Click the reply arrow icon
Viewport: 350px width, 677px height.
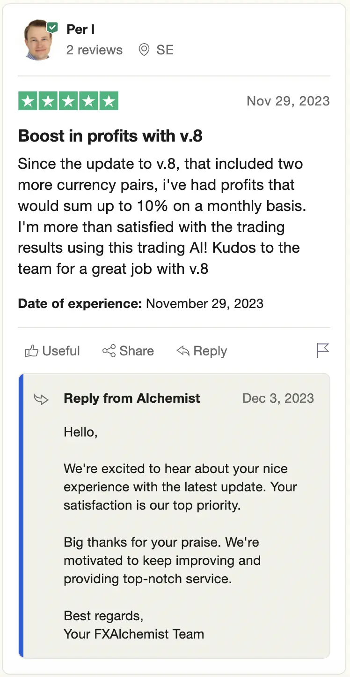pyautogui.click(x=182, y=351)
